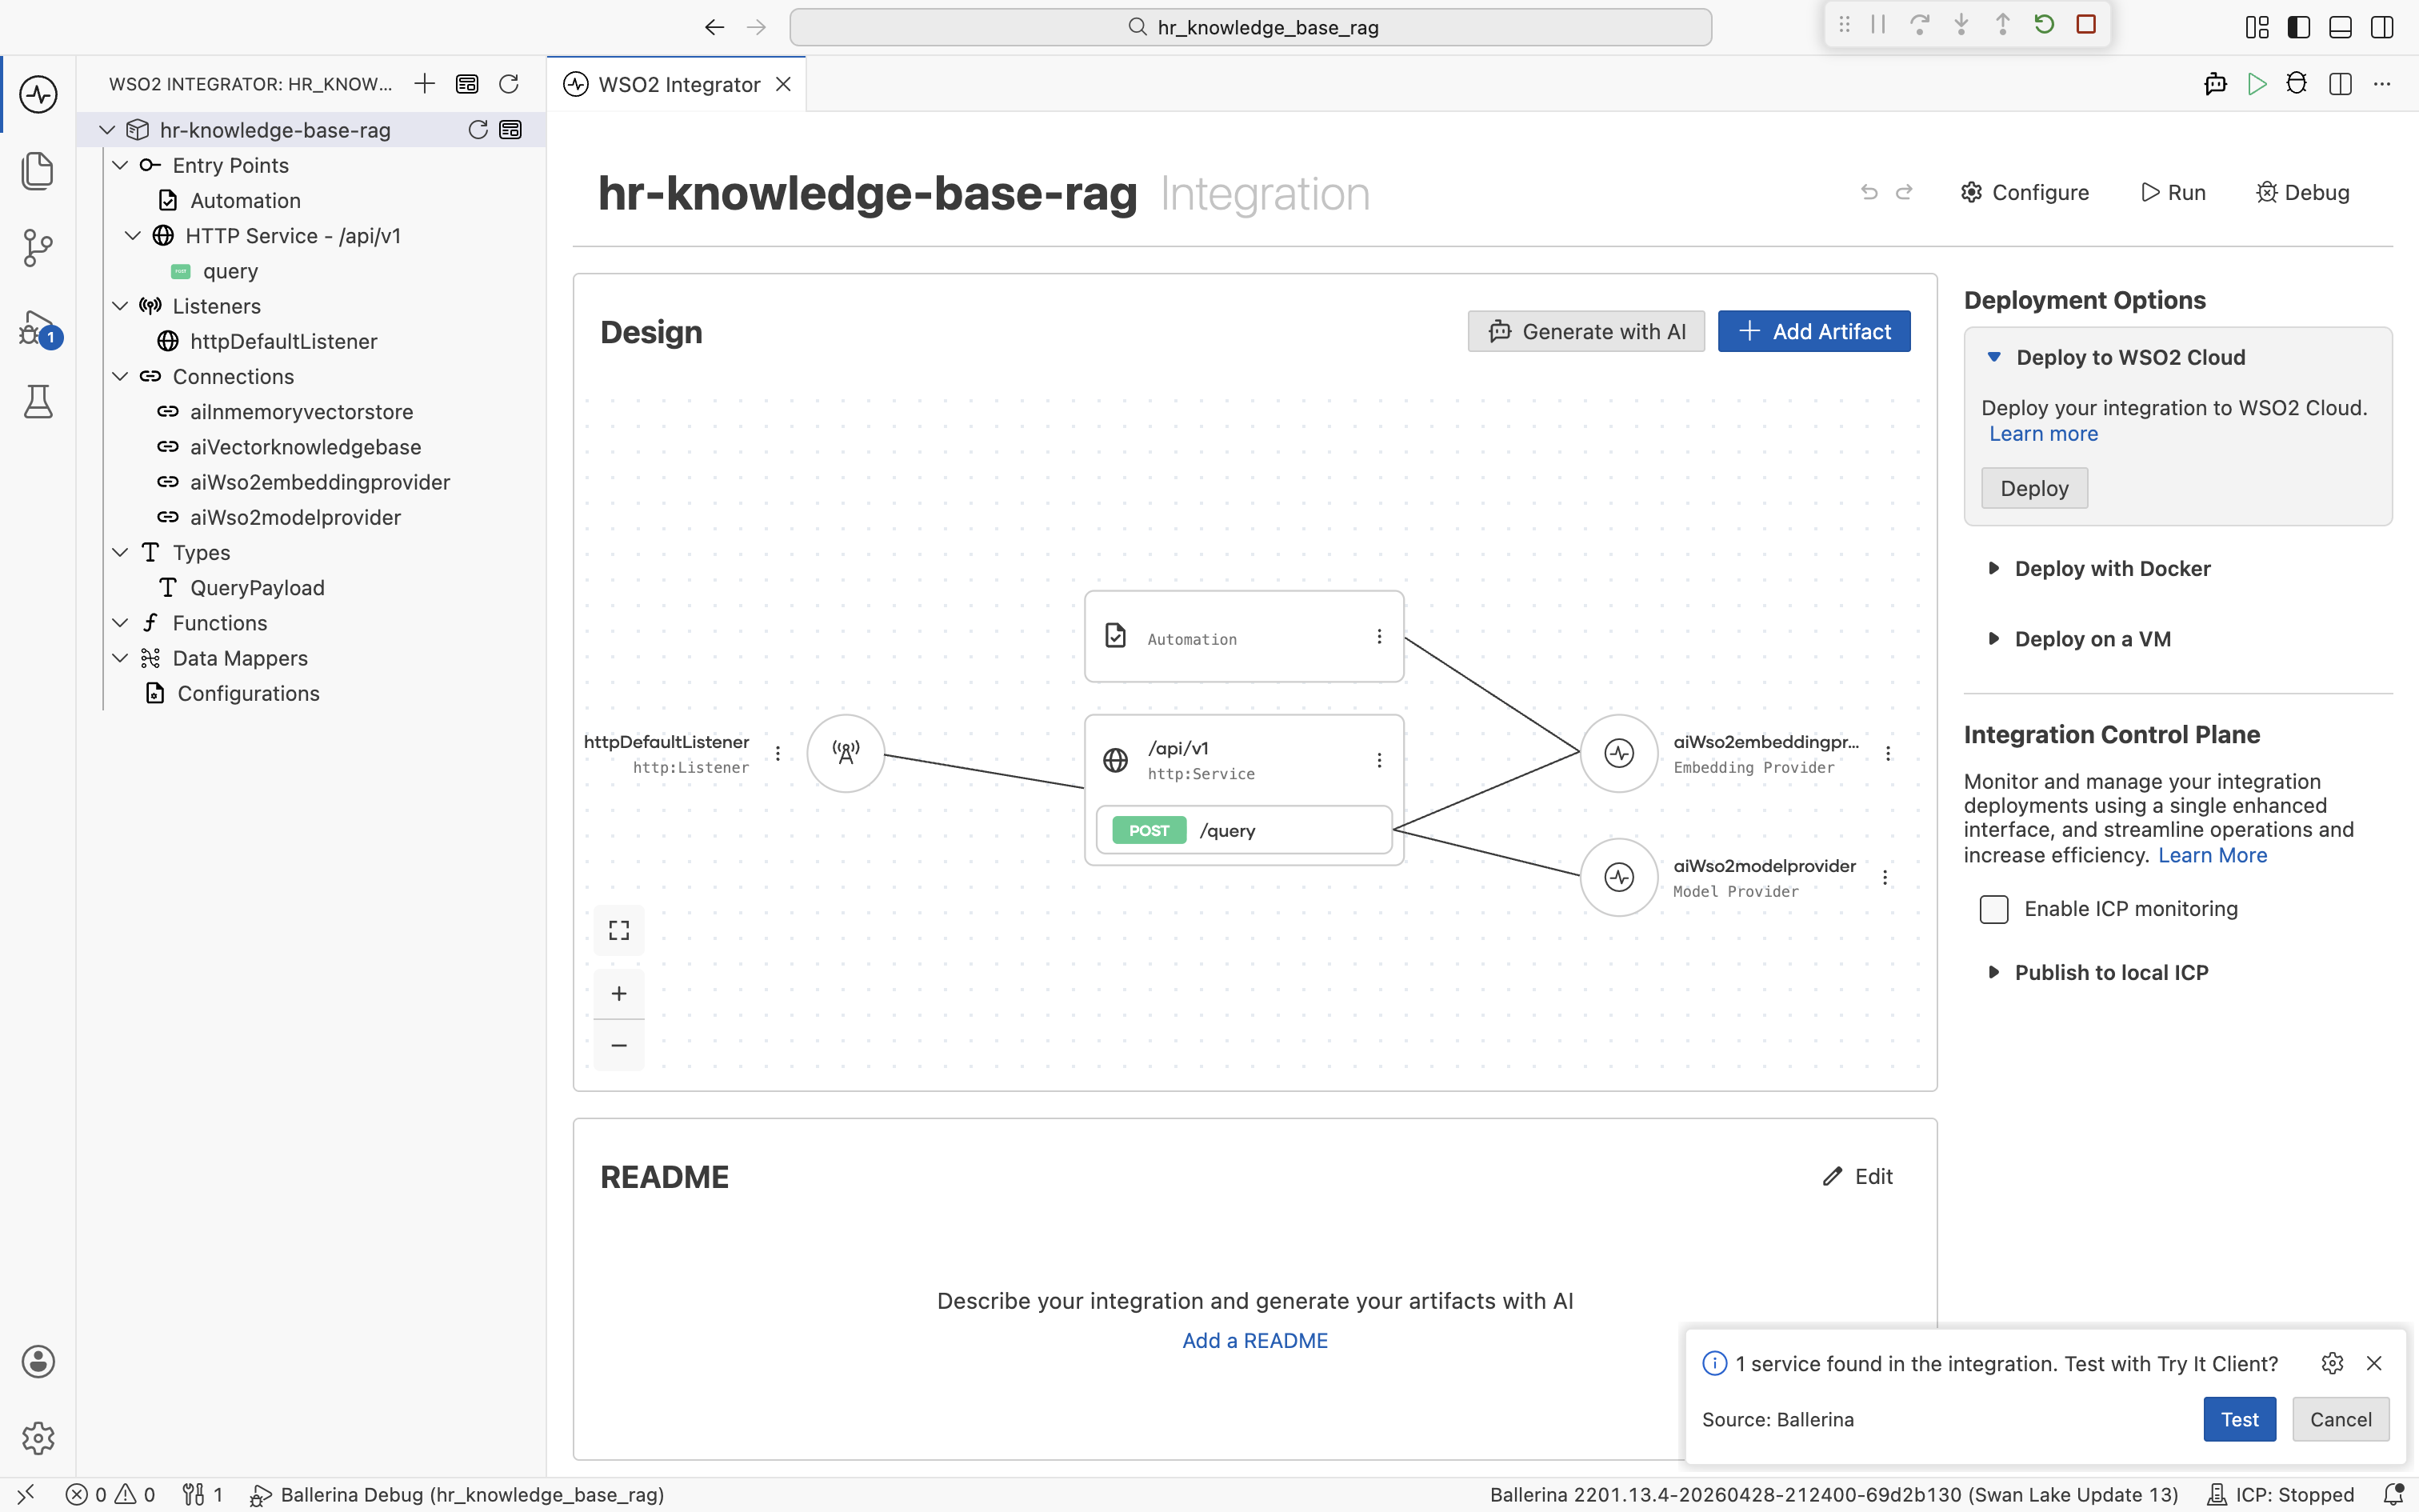Open aiVectorknowledgebase connection
The width and height of the screenshot is (2419, 1512).
click(x=306, y=447)
